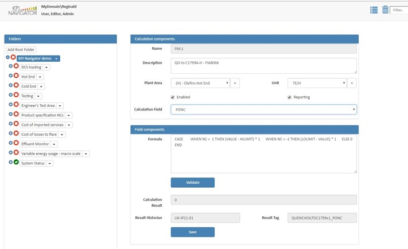Image resolution: width=408 pixels, height=249 pixels.
Task: Click red status icon beside Engineer's Test Area
Action: pyautogui.click(x=16, y=104)
